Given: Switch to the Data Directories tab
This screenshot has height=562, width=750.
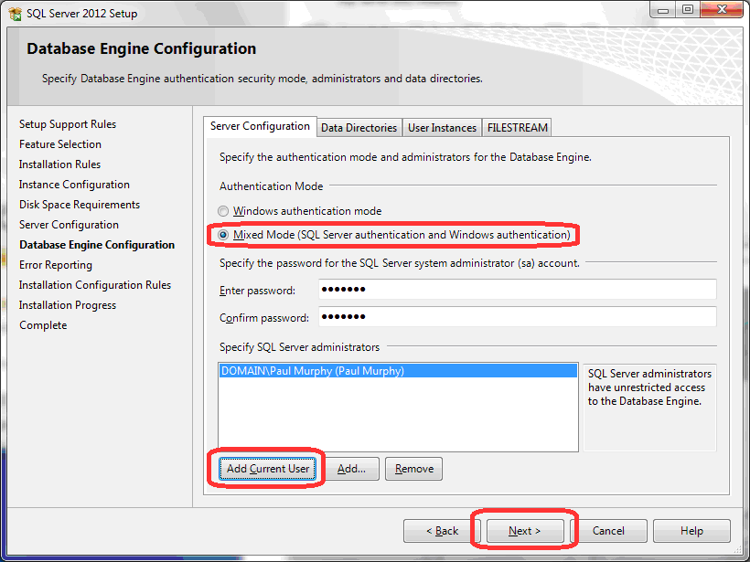Looking at the screenshot, I should click(x=359, y=128).
